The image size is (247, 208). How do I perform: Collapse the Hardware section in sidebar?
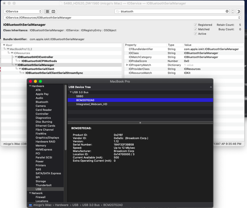pyautogui.click(x=30, y=86)
